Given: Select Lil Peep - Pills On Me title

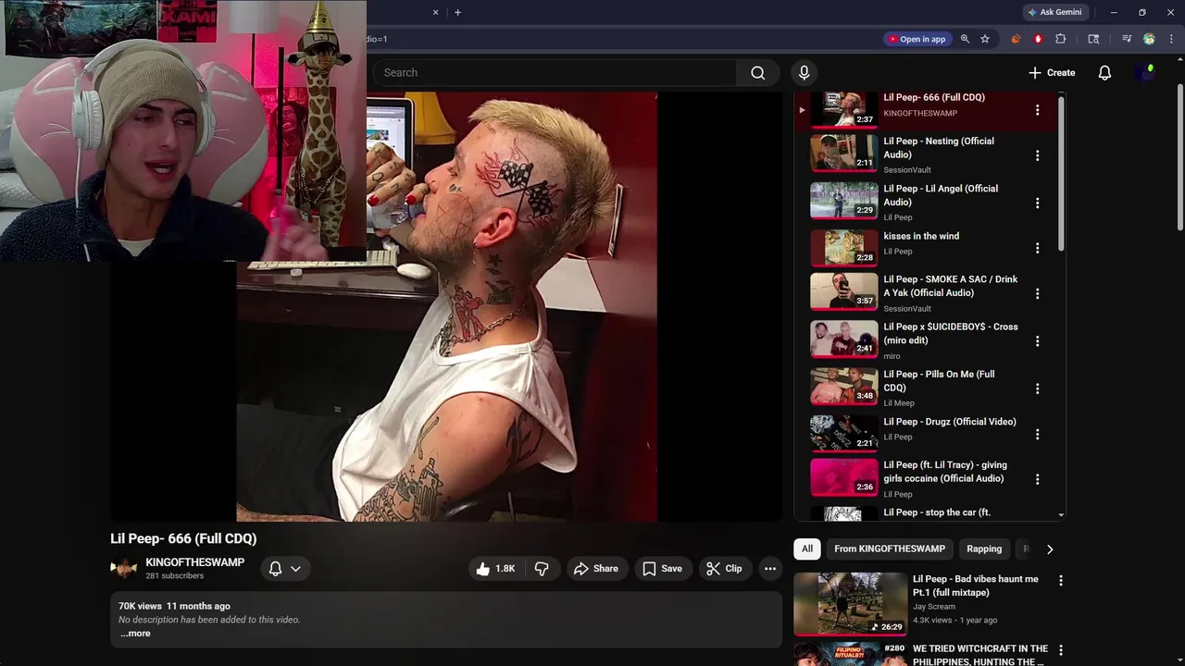Looking at the screenshot, I should (939, 381).
